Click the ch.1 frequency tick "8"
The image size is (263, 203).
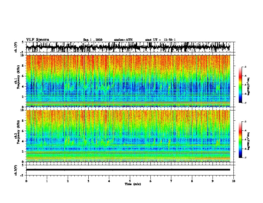coord(23,66)
